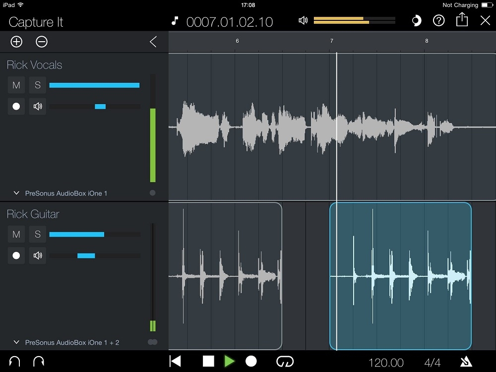Adjust the Rick Vocals volume slider

click(x=95, y=85)
